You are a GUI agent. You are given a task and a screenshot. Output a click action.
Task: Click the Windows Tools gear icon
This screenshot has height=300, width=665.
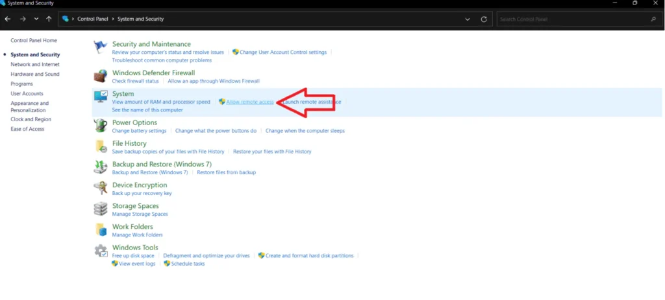[100, 251]
